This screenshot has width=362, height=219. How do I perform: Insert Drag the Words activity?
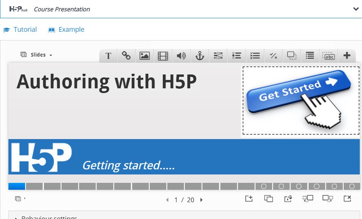click(329, 56)
